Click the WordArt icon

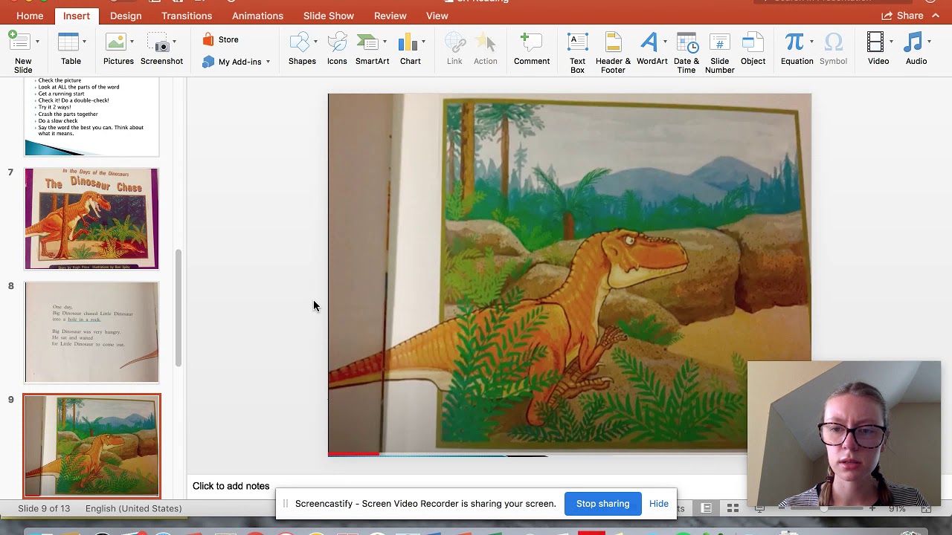649,42
